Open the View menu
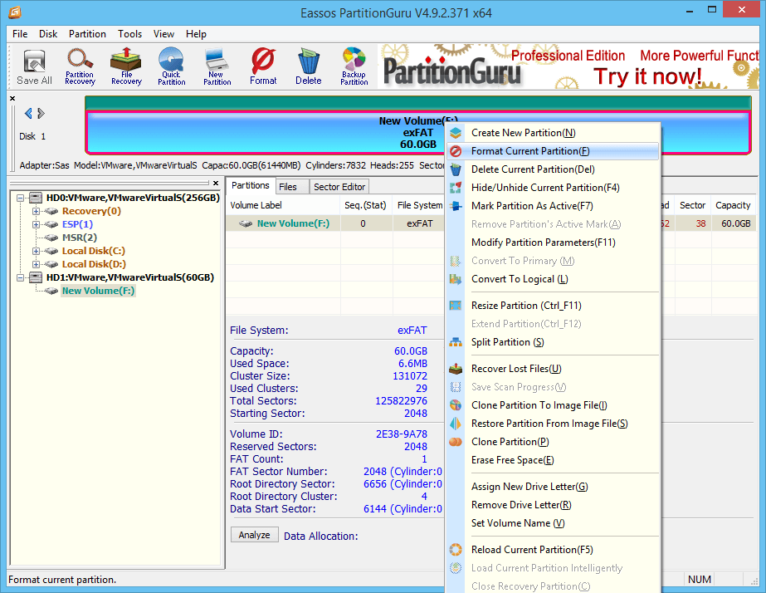This screenshot has width=766, height=593. 163,34
